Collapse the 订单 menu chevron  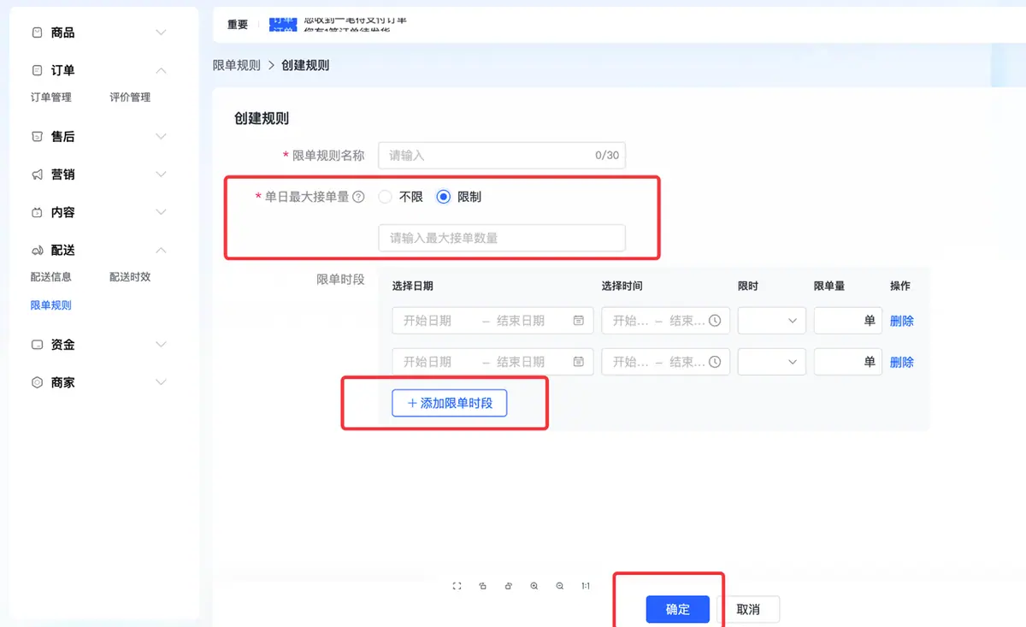[x=161, y=70]
